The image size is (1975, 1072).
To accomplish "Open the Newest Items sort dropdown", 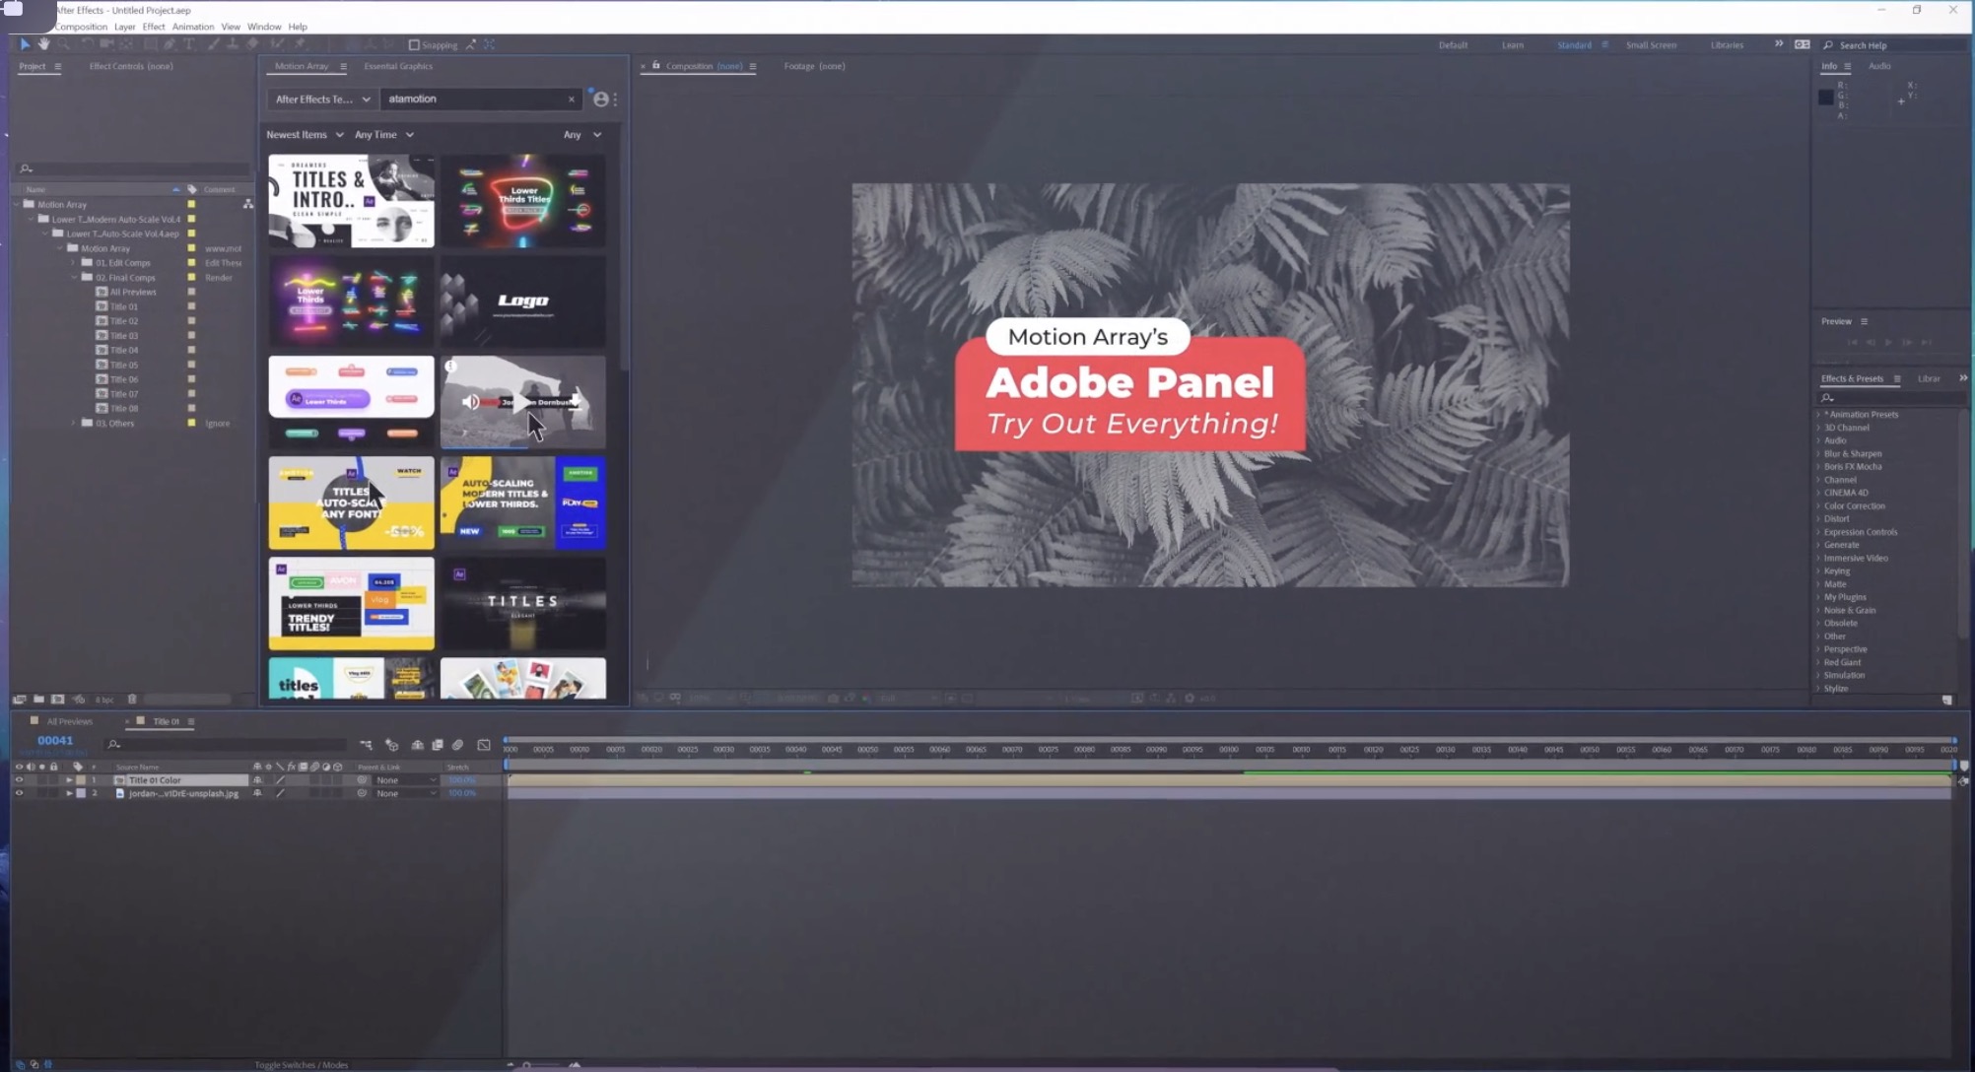I will pos(305,135).
